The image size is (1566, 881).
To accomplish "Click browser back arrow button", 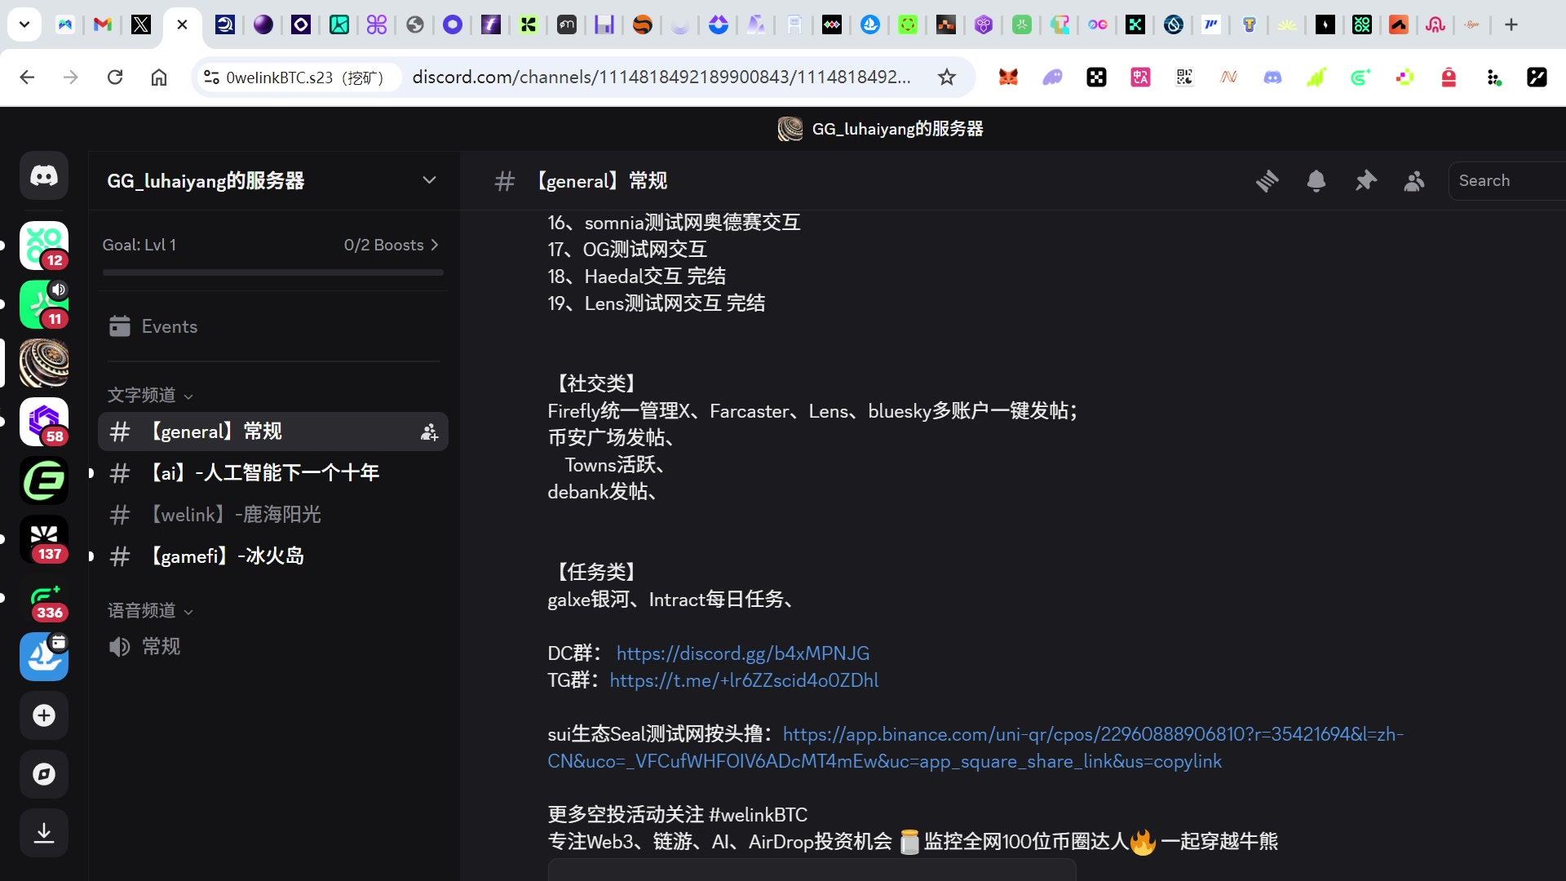I will coord(27,77).
